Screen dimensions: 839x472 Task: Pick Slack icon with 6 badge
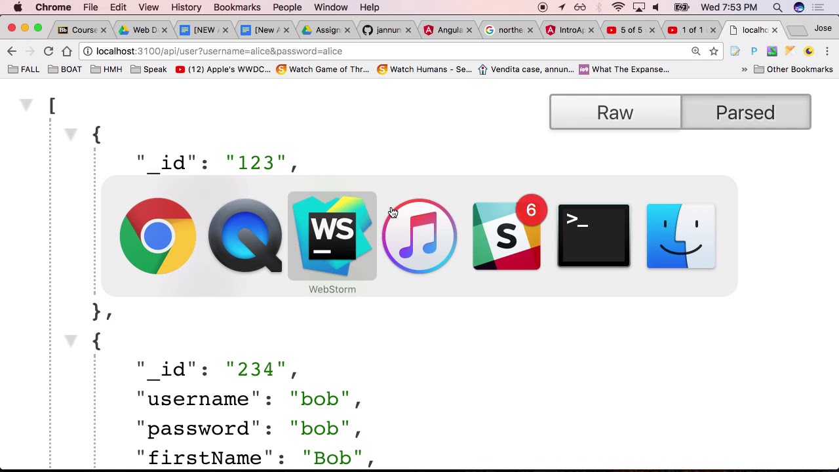tap(507, 236)
